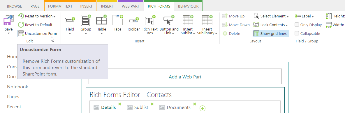Expand Insert Sublibrary dropdown arrow
The height and width of the screenshot is (113, 345).
tap(216, 34)
